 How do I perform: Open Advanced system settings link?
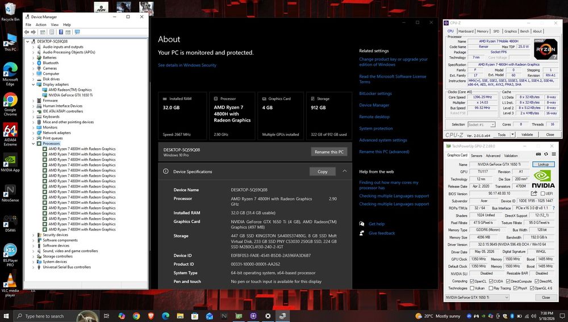click(383, 140)
